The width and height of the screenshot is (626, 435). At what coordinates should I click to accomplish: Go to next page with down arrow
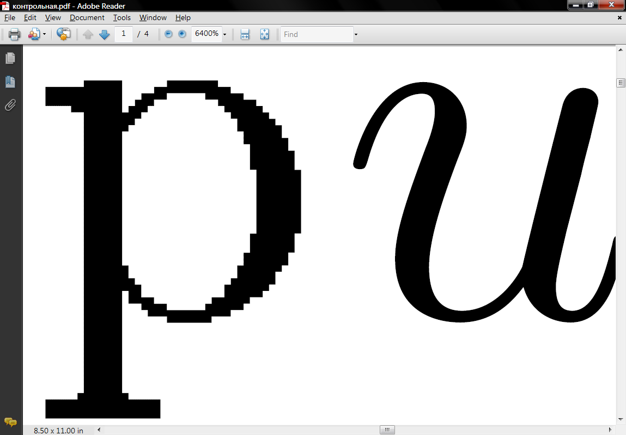click(x=105, y=34)
